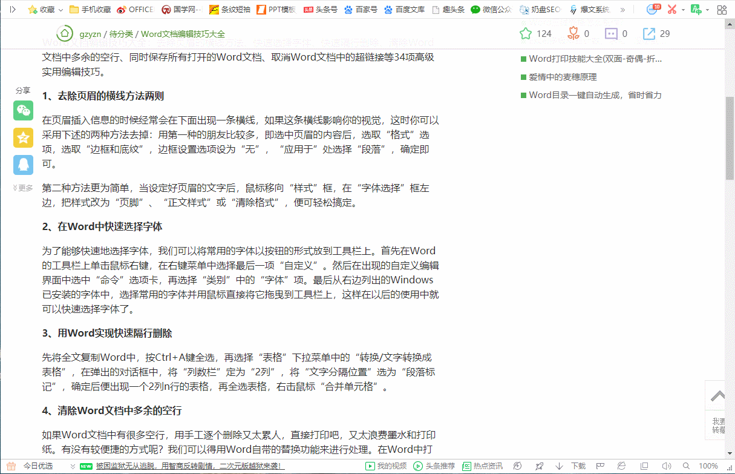The width and height of the screenshot is (735, 474).
Task: Open the 微信公众 bookmark
Action: pos(491,10)
